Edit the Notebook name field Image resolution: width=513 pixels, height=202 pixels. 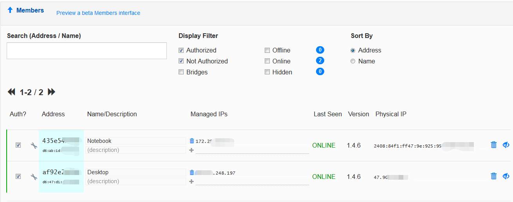pyautogui.click(x=135, y=141)
